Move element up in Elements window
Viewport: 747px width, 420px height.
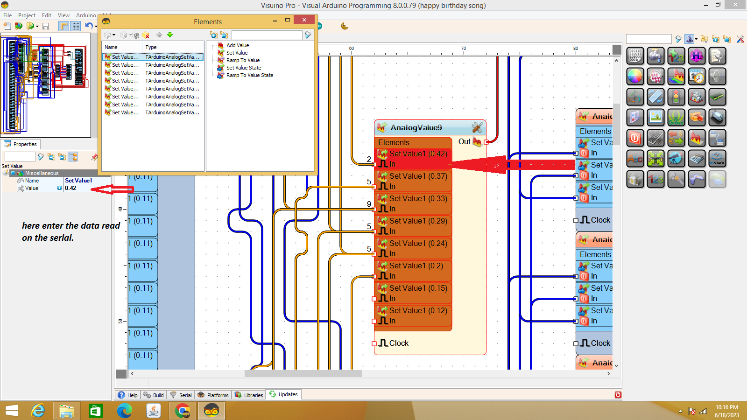159,35
